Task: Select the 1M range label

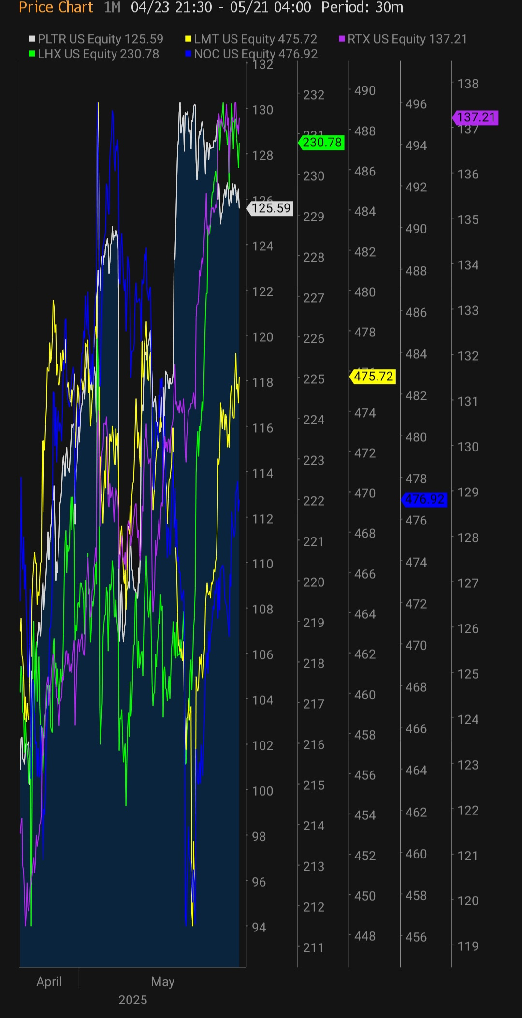Action: (112, 7)
